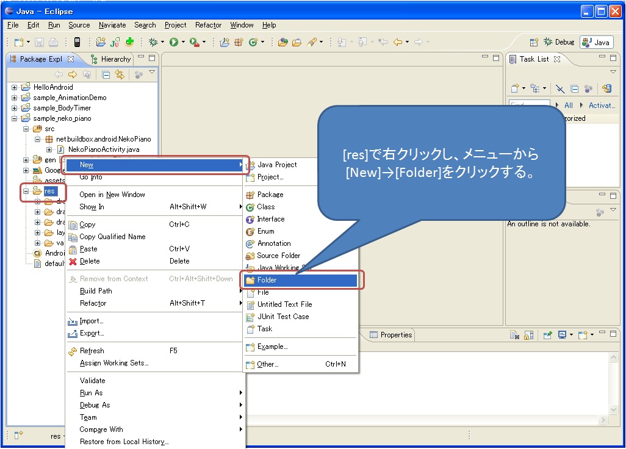Expand the HelloAndroid project node
626x449 pixels.
[x=15, y=87]
